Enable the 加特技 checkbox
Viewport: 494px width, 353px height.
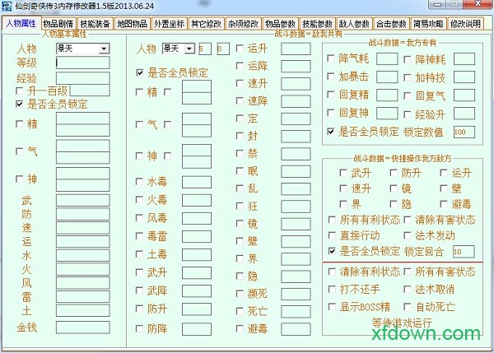(x=408, y=77)
